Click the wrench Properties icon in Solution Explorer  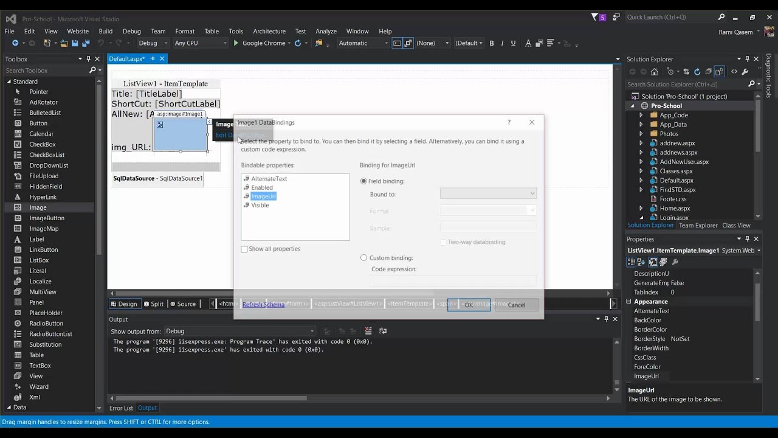(x=745, y=72)
